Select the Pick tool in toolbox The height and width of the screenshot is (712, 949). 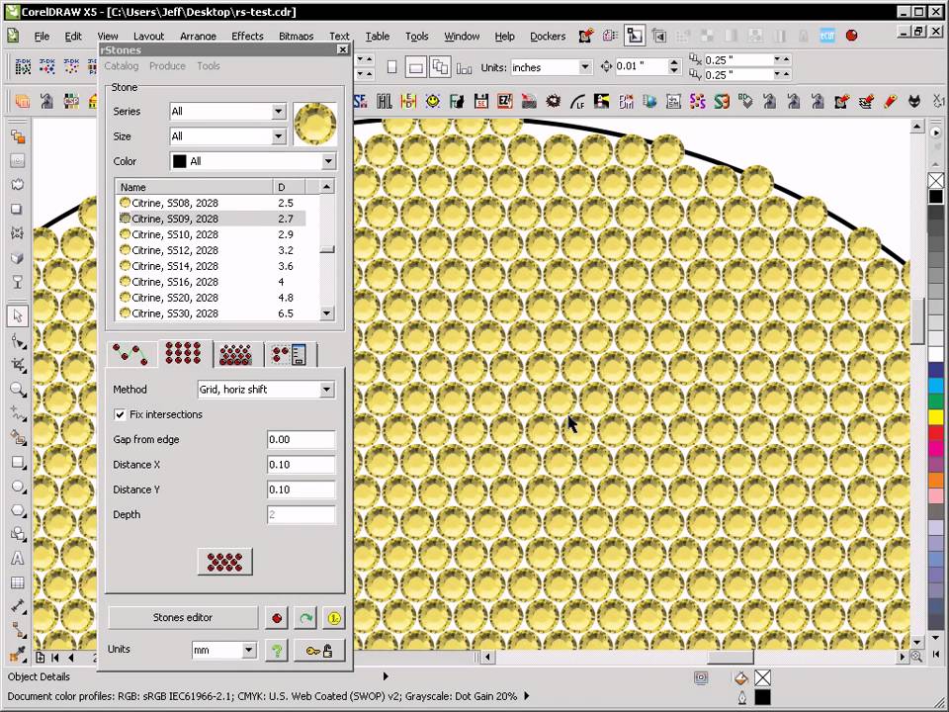click(18, 316)
